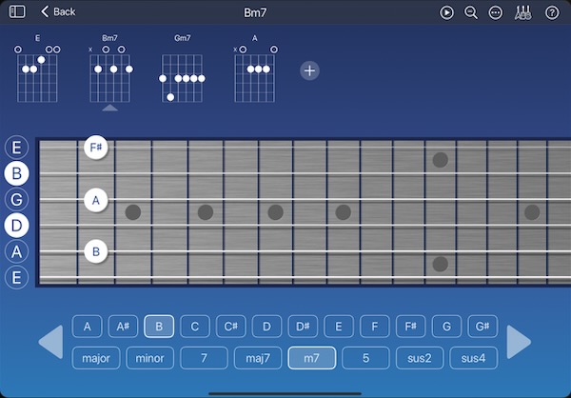Choose root note F#
This screenshot has width=571, height=398.
tap(410, 327)
